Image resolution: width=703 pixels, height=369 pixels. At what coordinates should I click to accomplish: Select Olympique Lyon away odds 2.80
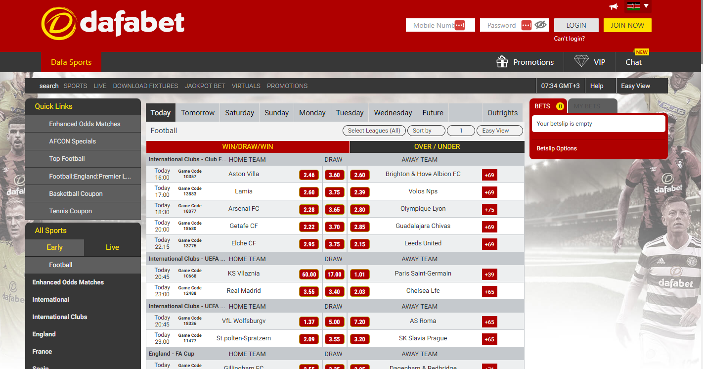359,210
